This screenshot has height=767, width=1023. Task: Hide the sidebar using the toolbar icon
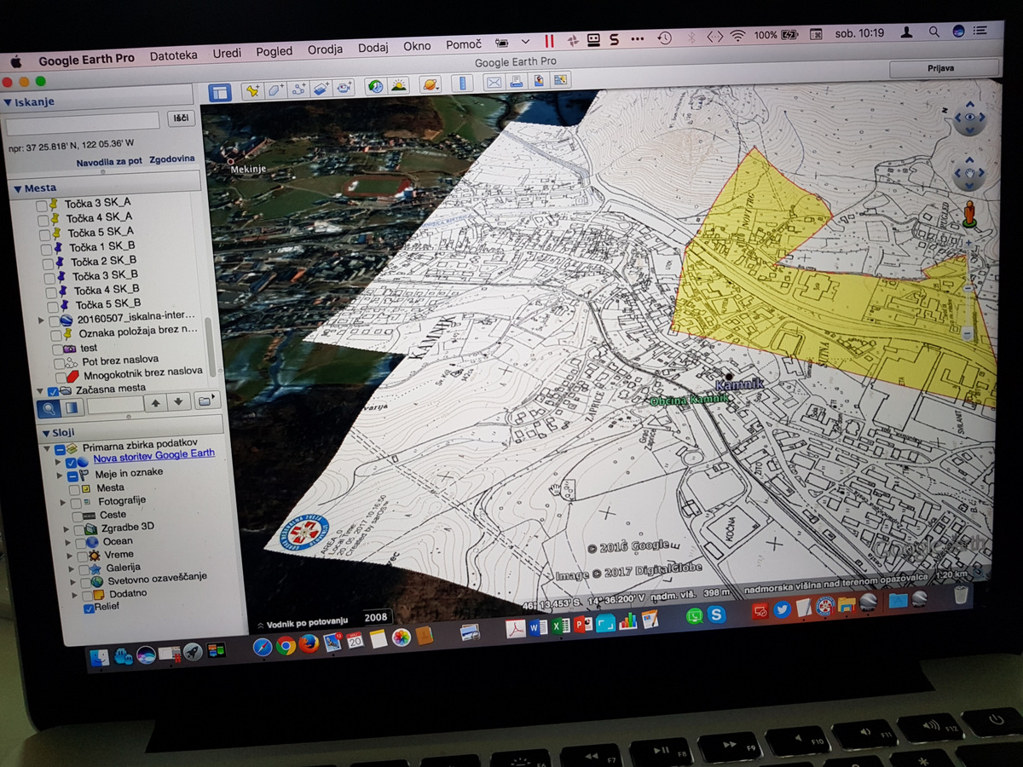(220, 92)
